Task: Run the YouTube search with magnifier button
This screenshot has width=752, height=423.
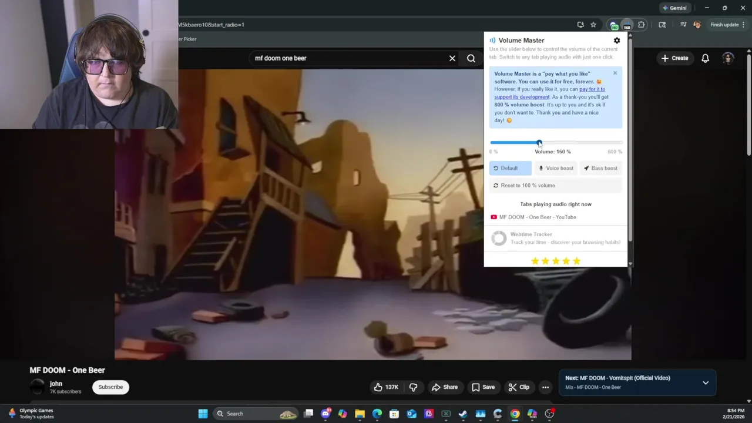Action: click(471, 58)
